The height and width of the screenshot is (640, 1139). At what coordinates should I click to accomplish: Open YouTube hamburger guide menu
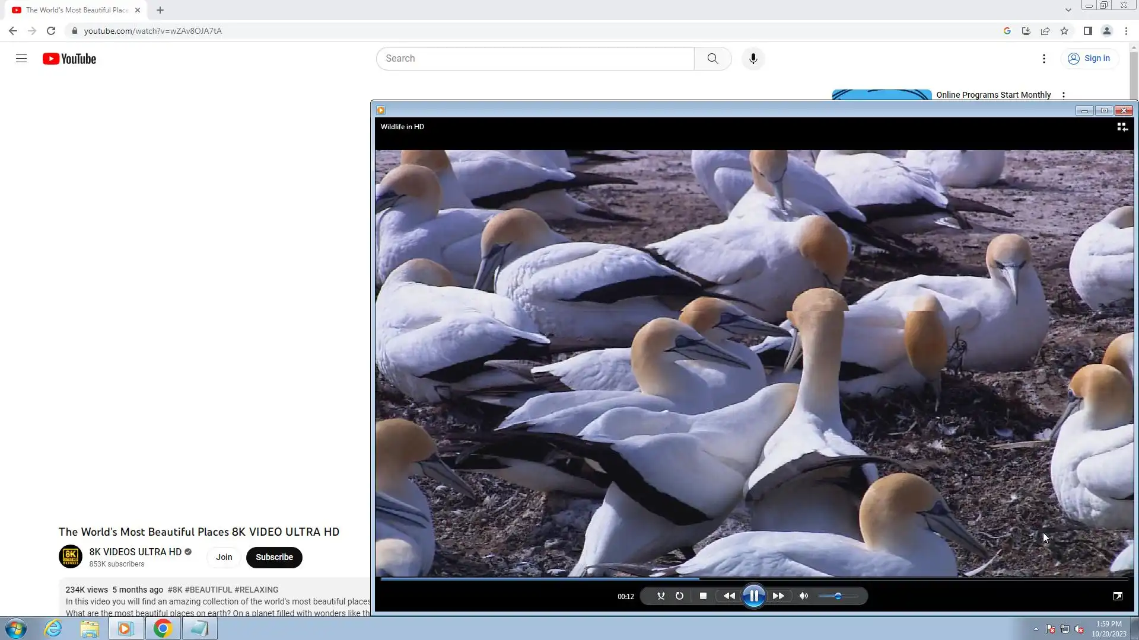tap(21, 59)
